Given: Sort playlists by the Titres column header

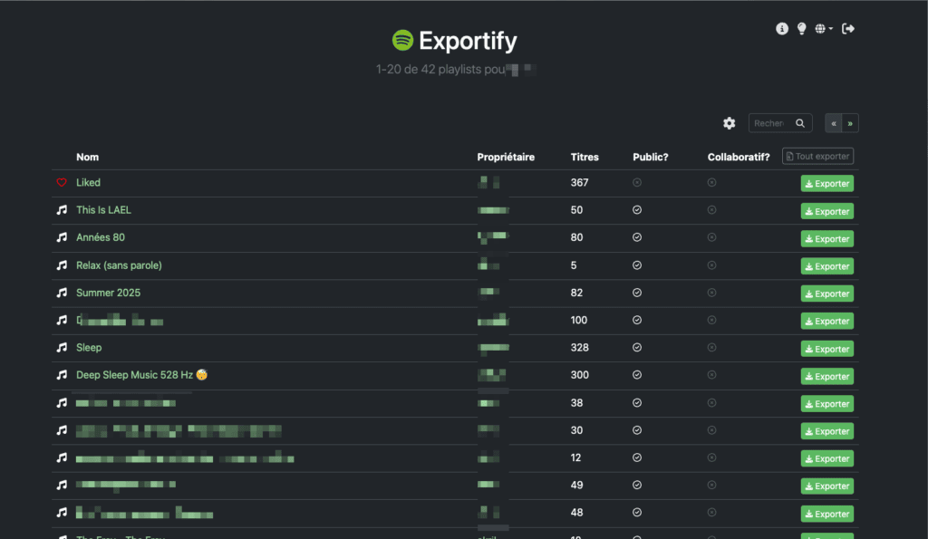Looking at the screenshot, I should point(585,157).
